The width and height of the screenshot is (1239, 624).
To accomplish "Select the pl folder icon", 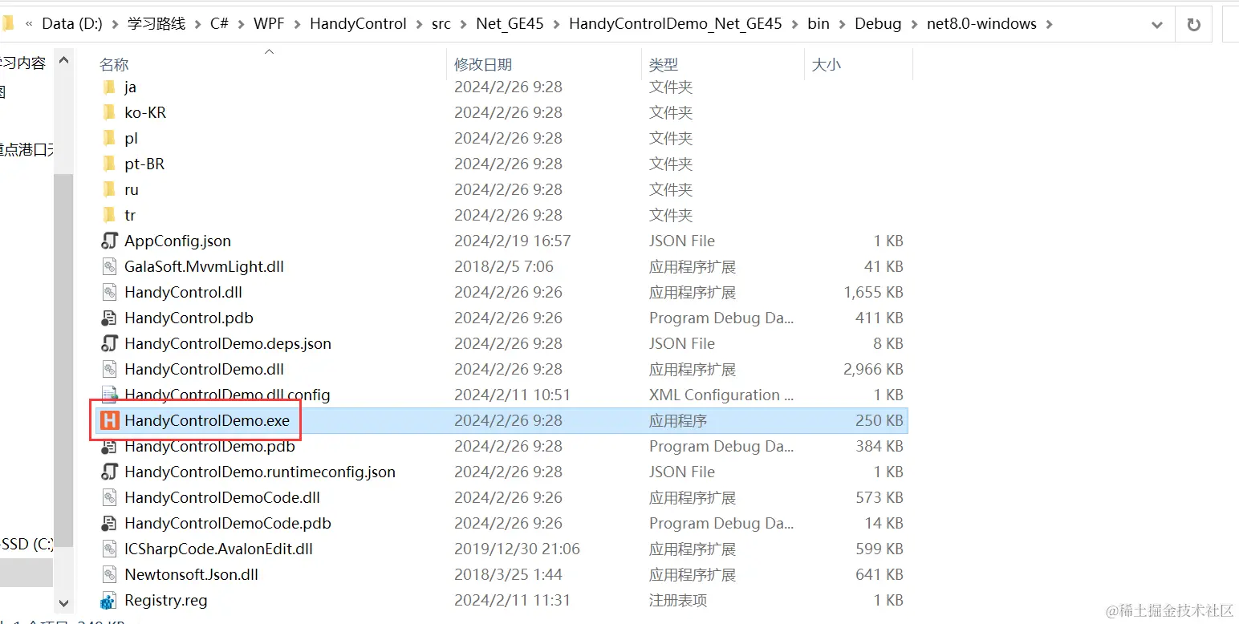I will pyautogui.click(x=110, y=138).
